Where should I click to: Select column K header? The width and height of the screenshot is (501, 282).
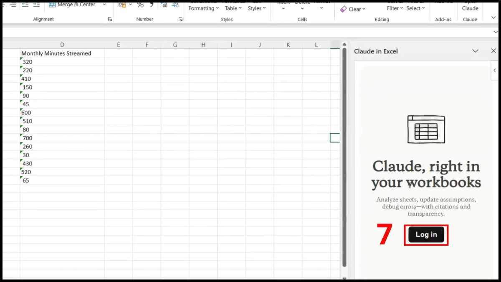pyautogui.click(x=288, y=45)
